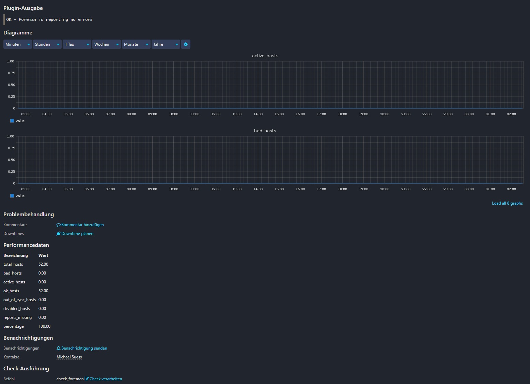Click the edit icon beside check_foreman
This screenshot has height=384, width=530.
coord(87,379)
